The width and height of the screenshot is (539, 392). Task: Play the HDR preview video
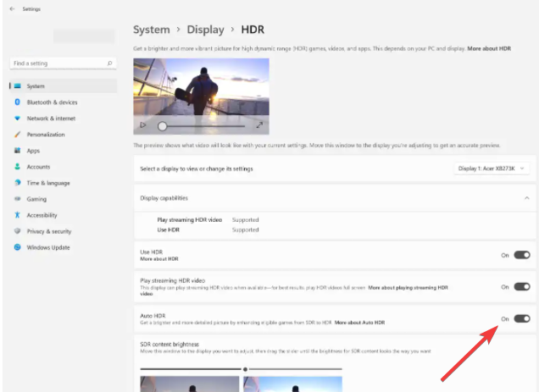coord(142,125)
